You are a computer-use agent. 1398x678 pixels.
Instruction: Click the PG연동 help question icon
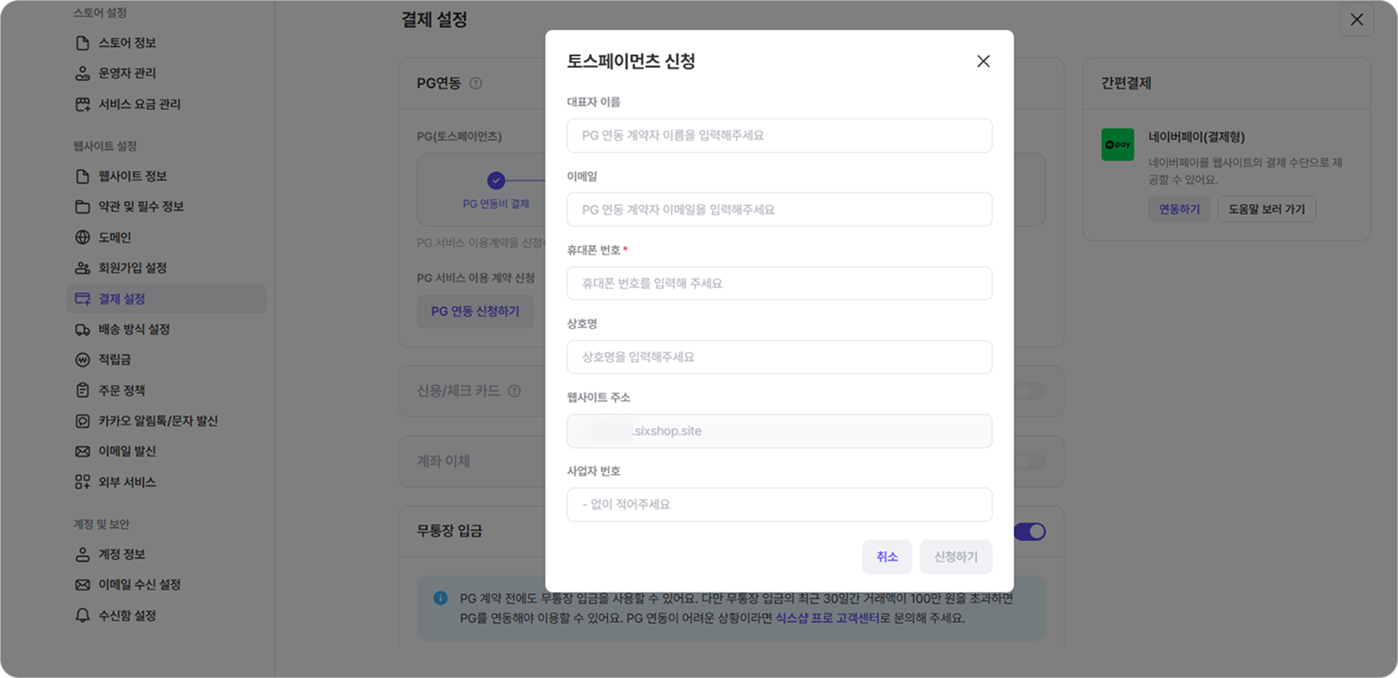pos(476,84)
